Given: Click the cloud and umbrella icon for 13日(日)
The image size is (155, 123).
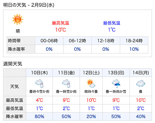Looking at the screenshot, I should coord(116,83).
